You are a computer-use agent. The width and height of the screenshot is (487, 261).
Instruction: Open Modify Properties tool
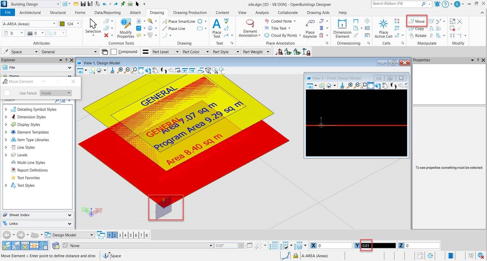click(x=126, y=28)
